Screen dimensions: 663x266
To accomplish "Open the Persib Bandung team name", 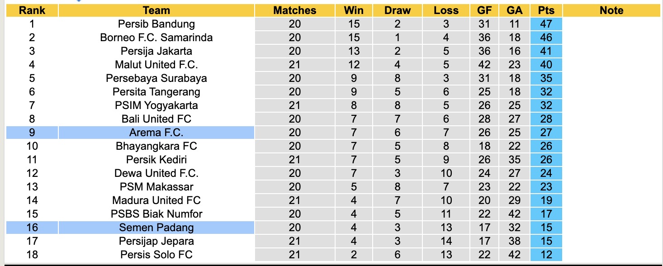I will [156, 24].
